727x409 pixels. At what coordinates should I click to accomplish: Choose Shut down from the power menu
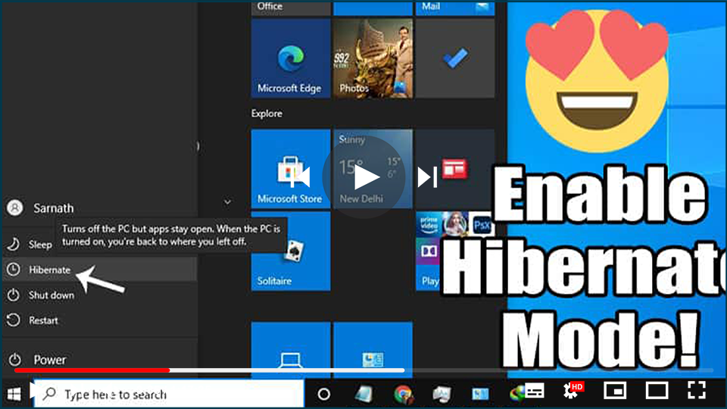click(51, 295)
